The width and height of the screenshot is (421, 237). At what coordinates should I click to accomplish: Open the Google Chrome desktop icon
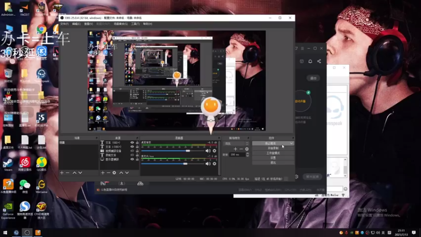tap(42, 29)
